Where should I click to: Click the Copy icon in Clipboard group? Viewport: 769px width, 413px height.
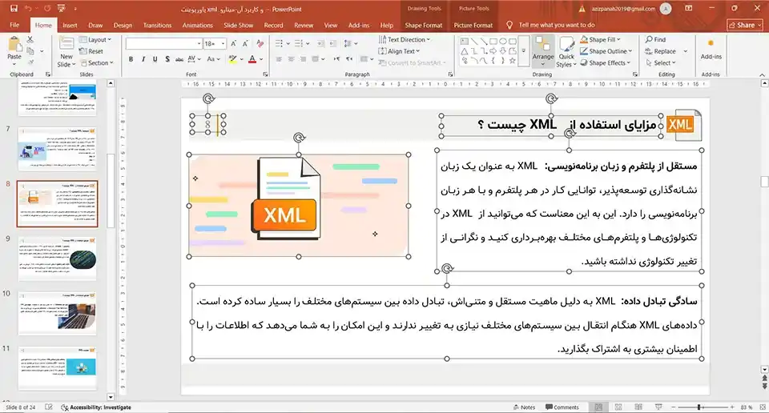pos(30,51)
